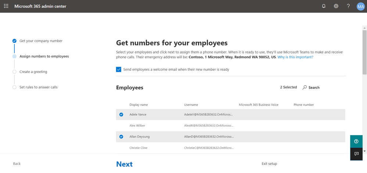The height and width of the screenshot is (173, 367).
Task: Click the Back button
Action: [17, 164]
